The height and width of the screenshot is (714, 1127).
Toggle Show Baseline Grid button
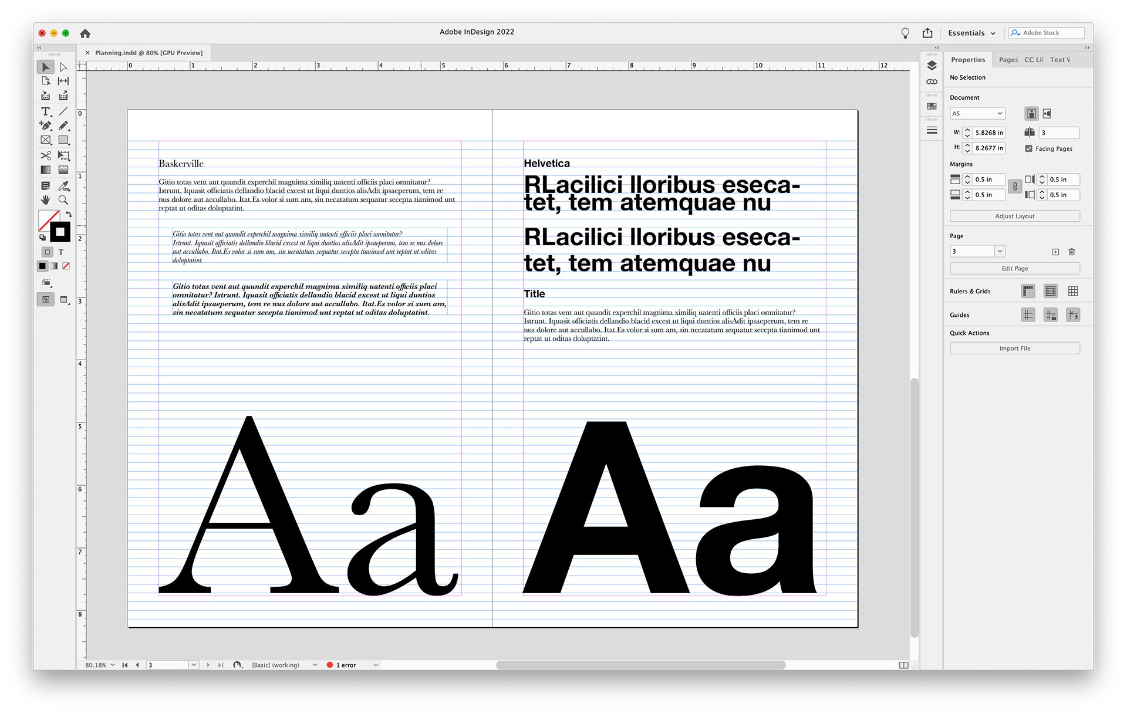click(1051, 291)
